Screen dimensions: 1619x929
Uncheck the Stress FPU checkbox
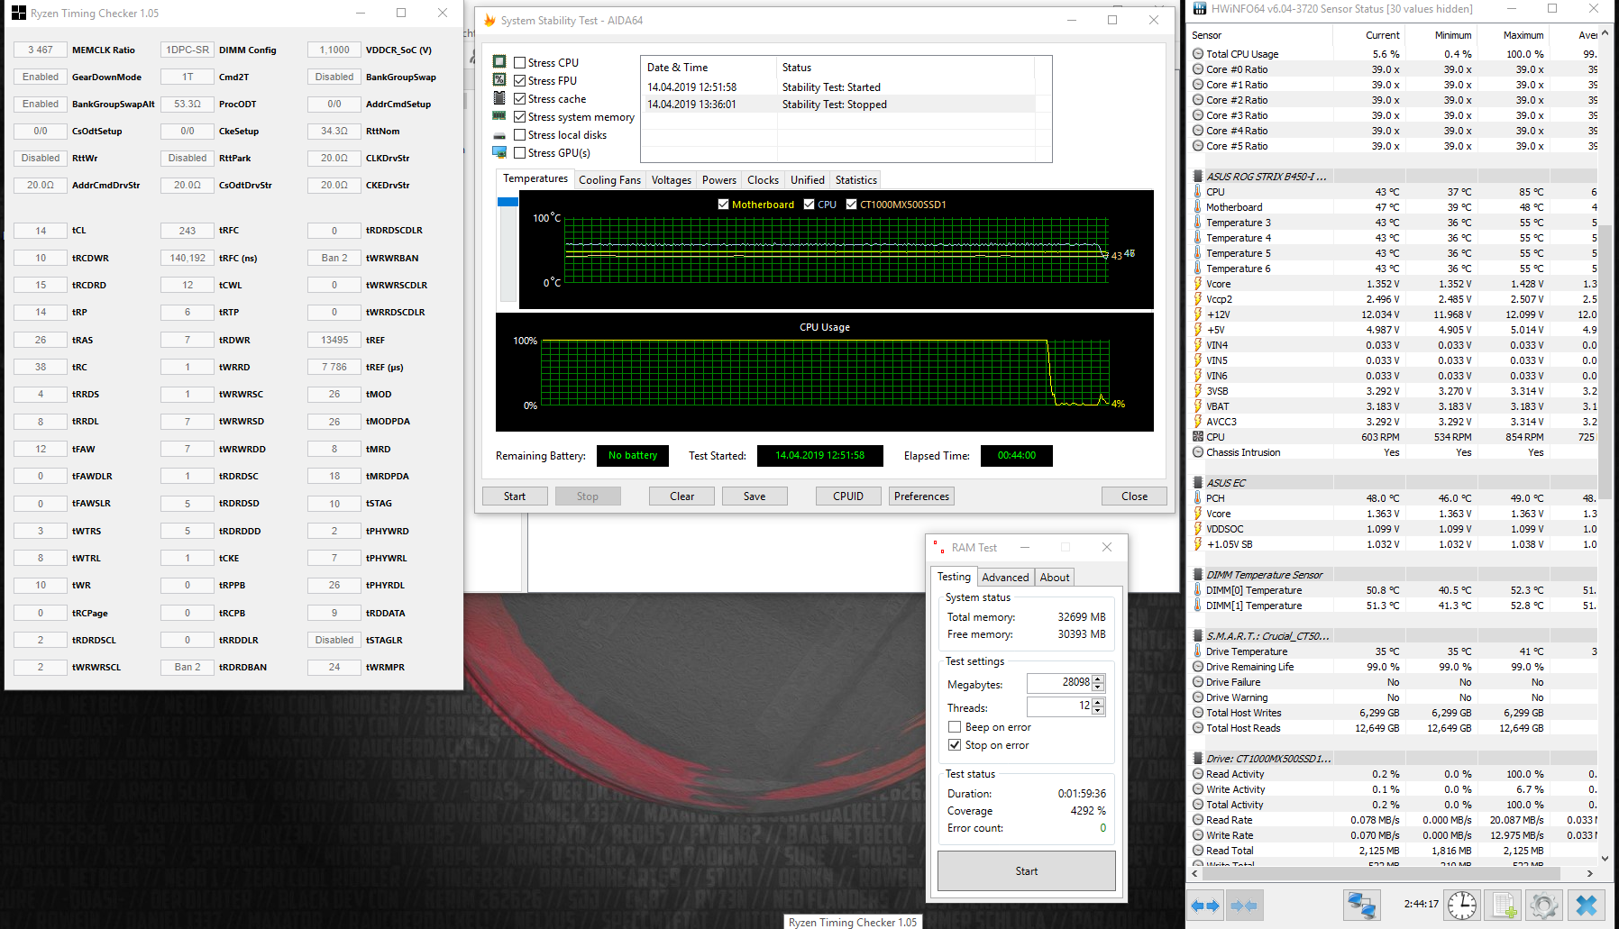click(x=520, y=81)
